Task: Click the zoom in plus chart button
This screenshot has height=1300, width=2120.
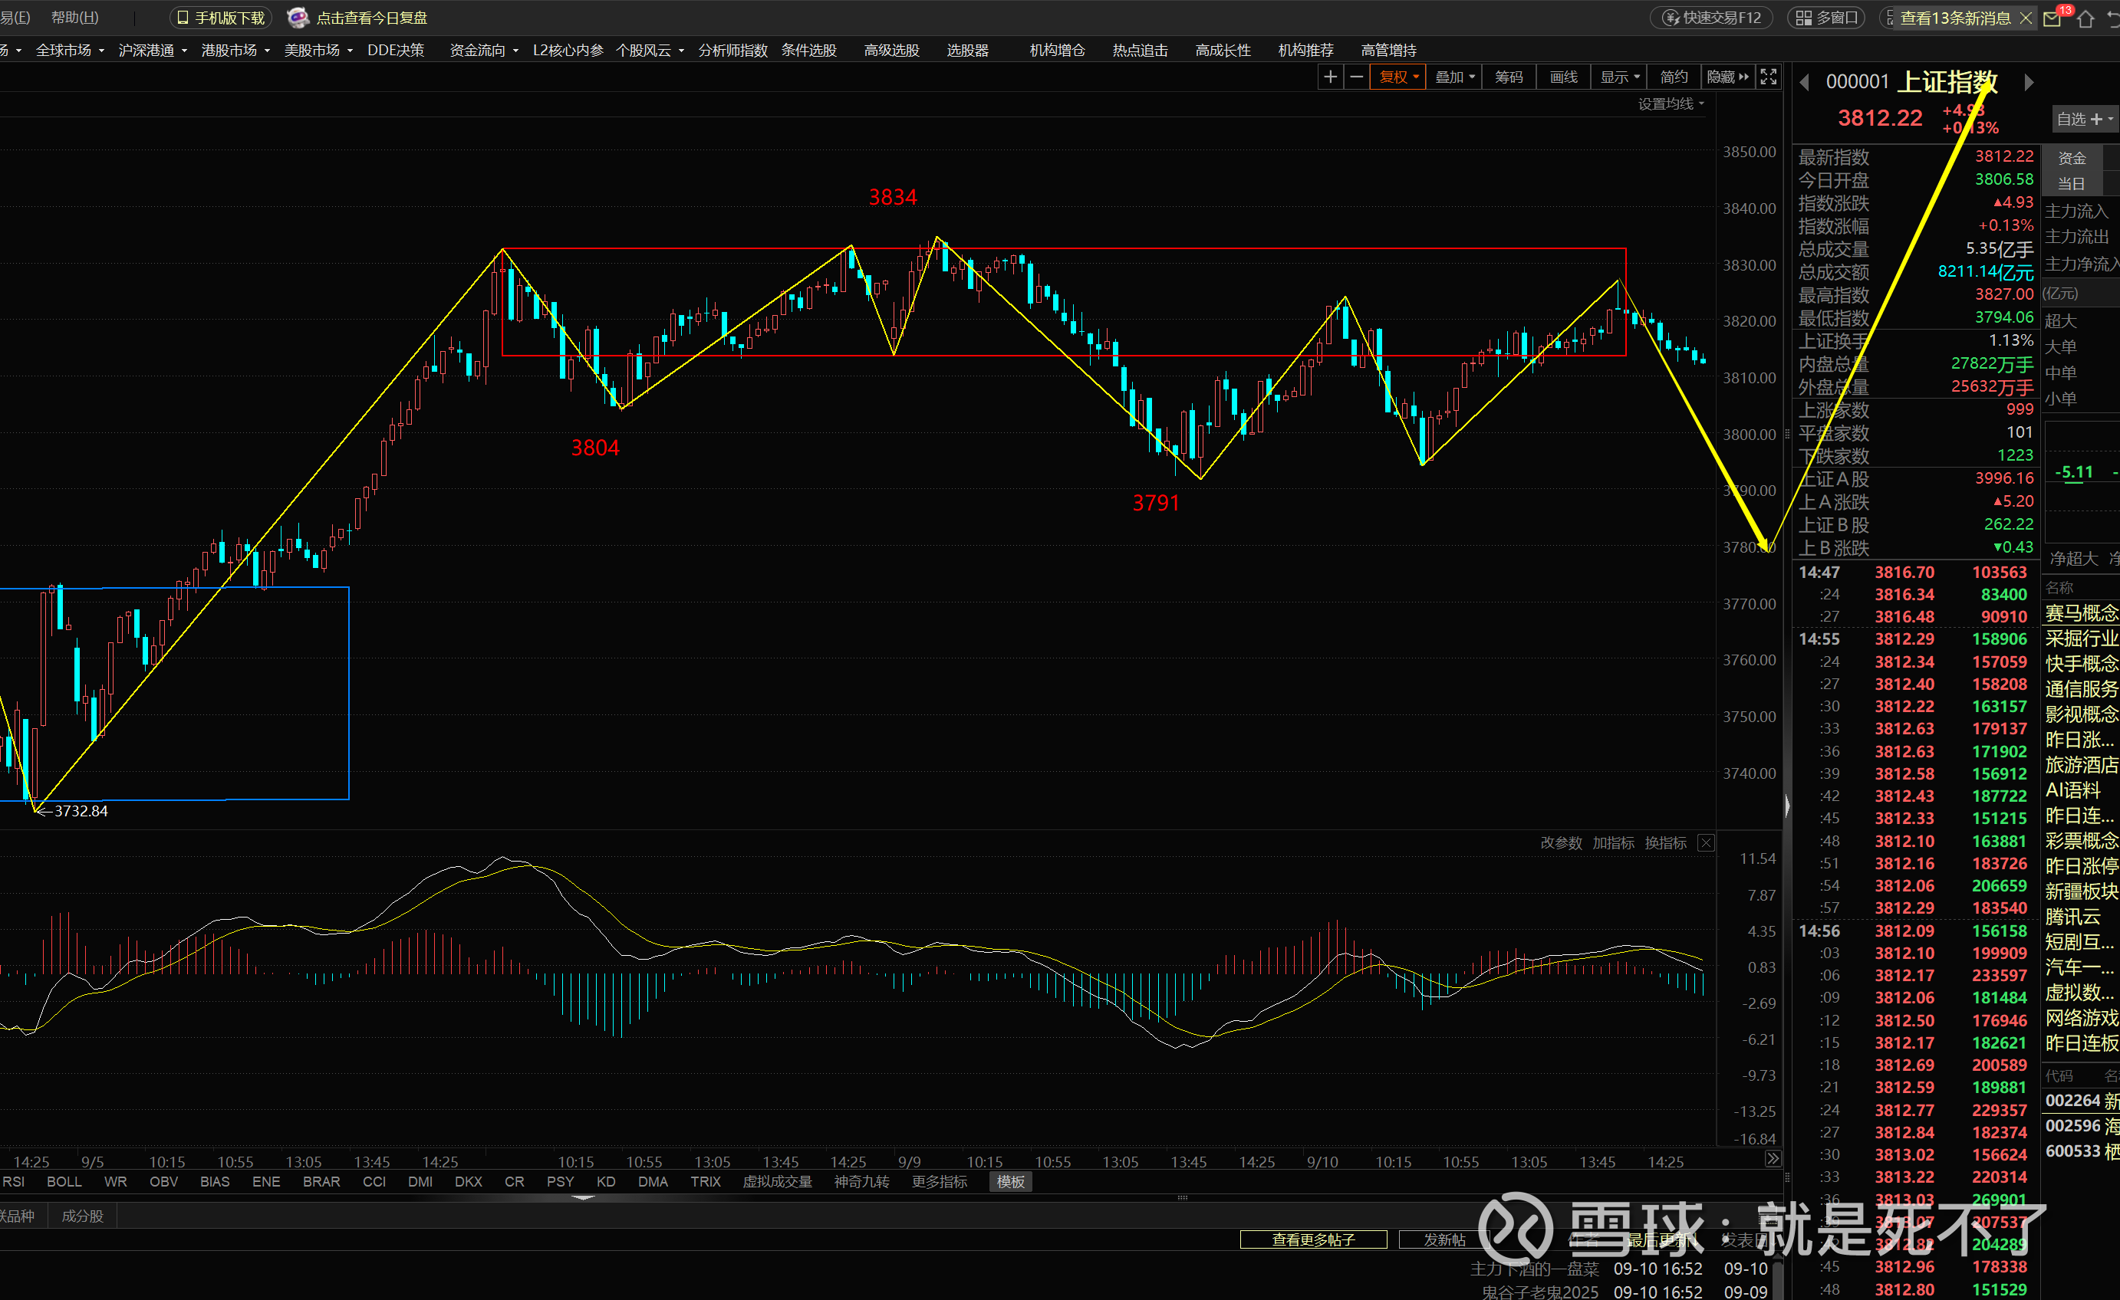Action: pos(1330,77)
